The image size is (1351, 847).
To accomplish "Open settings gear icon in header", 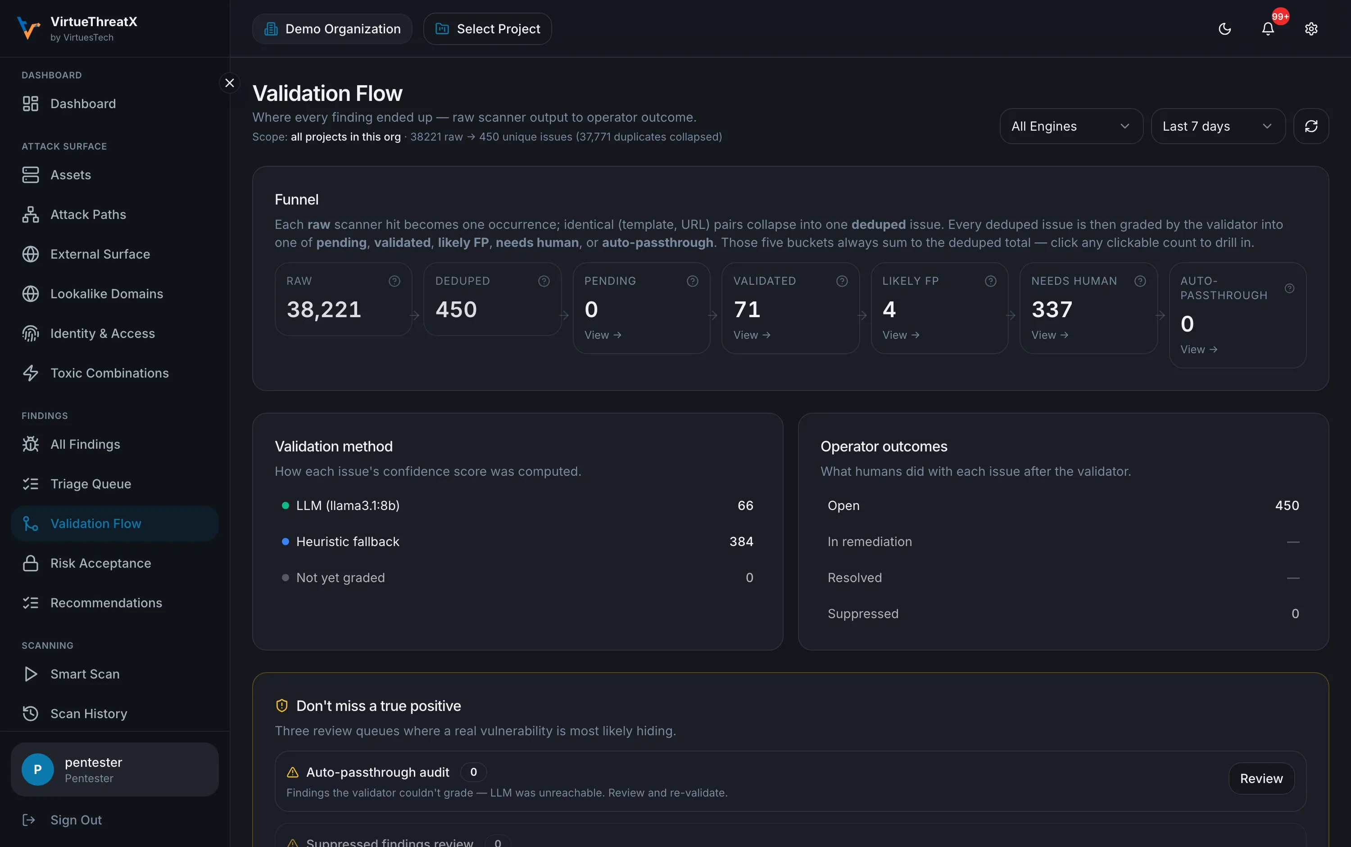I will point(1311,28).
